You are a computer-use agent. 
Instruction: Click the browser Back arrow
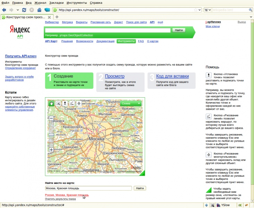4,10
